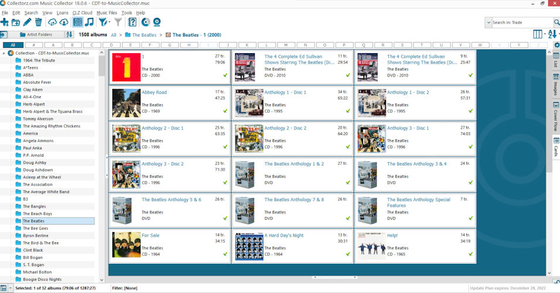The image size is (560, 293).
Task: Click folder tree scroll up arrow
Action: (x=102, y=53)
